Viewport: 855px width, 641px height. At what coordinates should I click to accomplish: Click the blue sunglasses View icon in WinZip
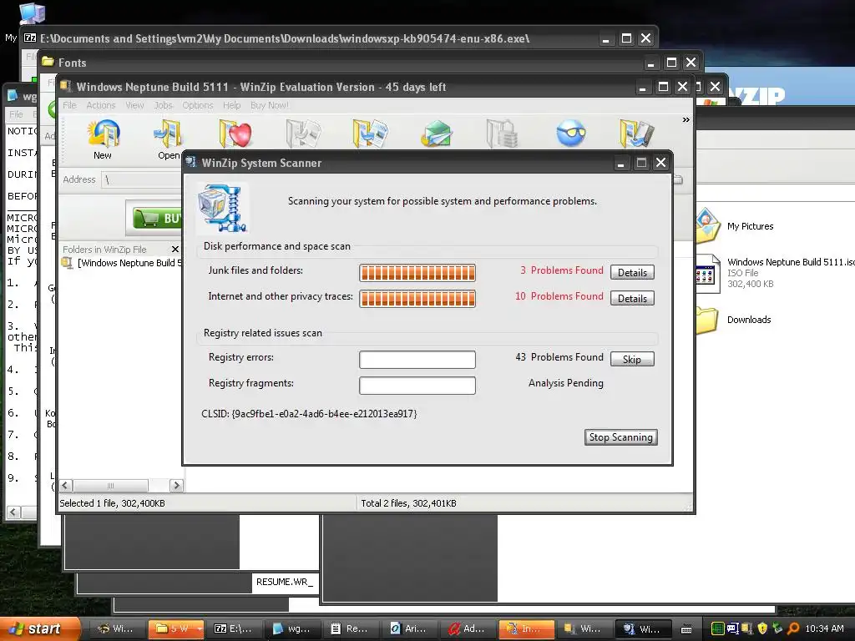[x=571, y=133]
